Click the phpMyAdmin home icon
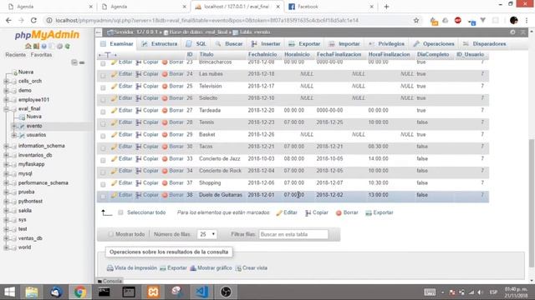 (28, 47)
